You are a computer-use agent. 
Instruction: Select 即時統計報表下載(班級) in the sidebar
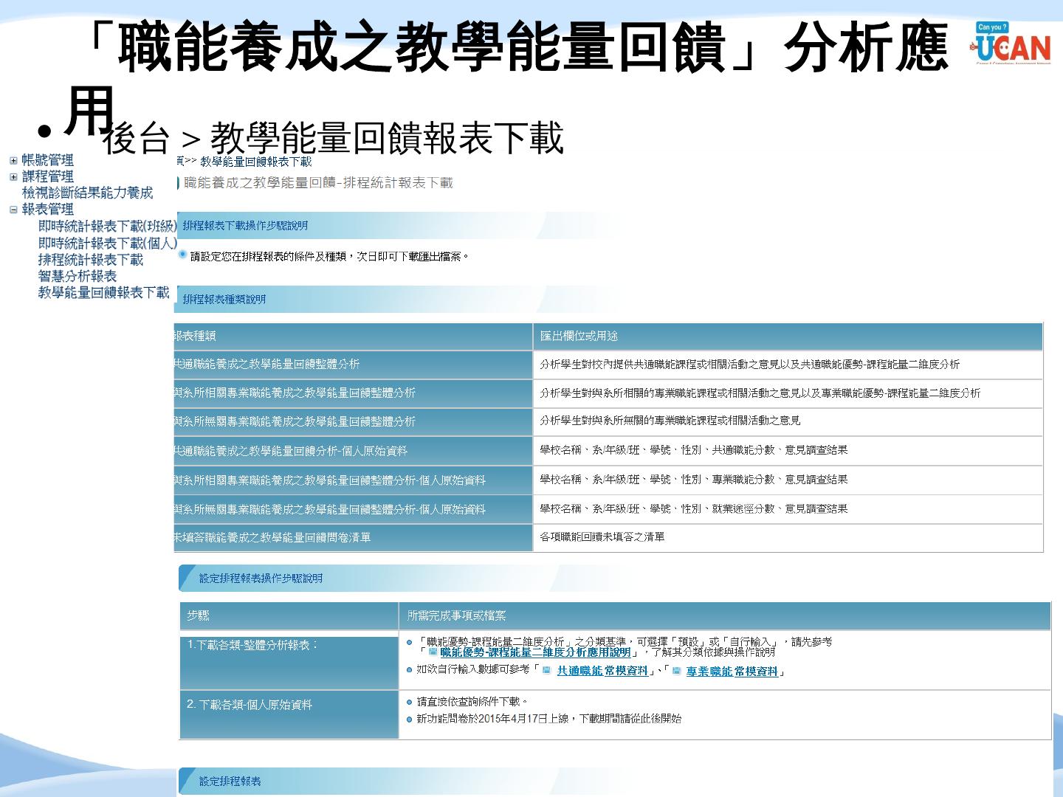(x=107, y=226)
